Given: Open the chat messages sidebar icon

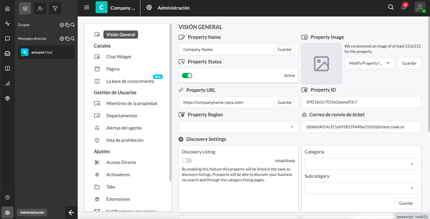Looking at the screenshot, I should (7, 38).
